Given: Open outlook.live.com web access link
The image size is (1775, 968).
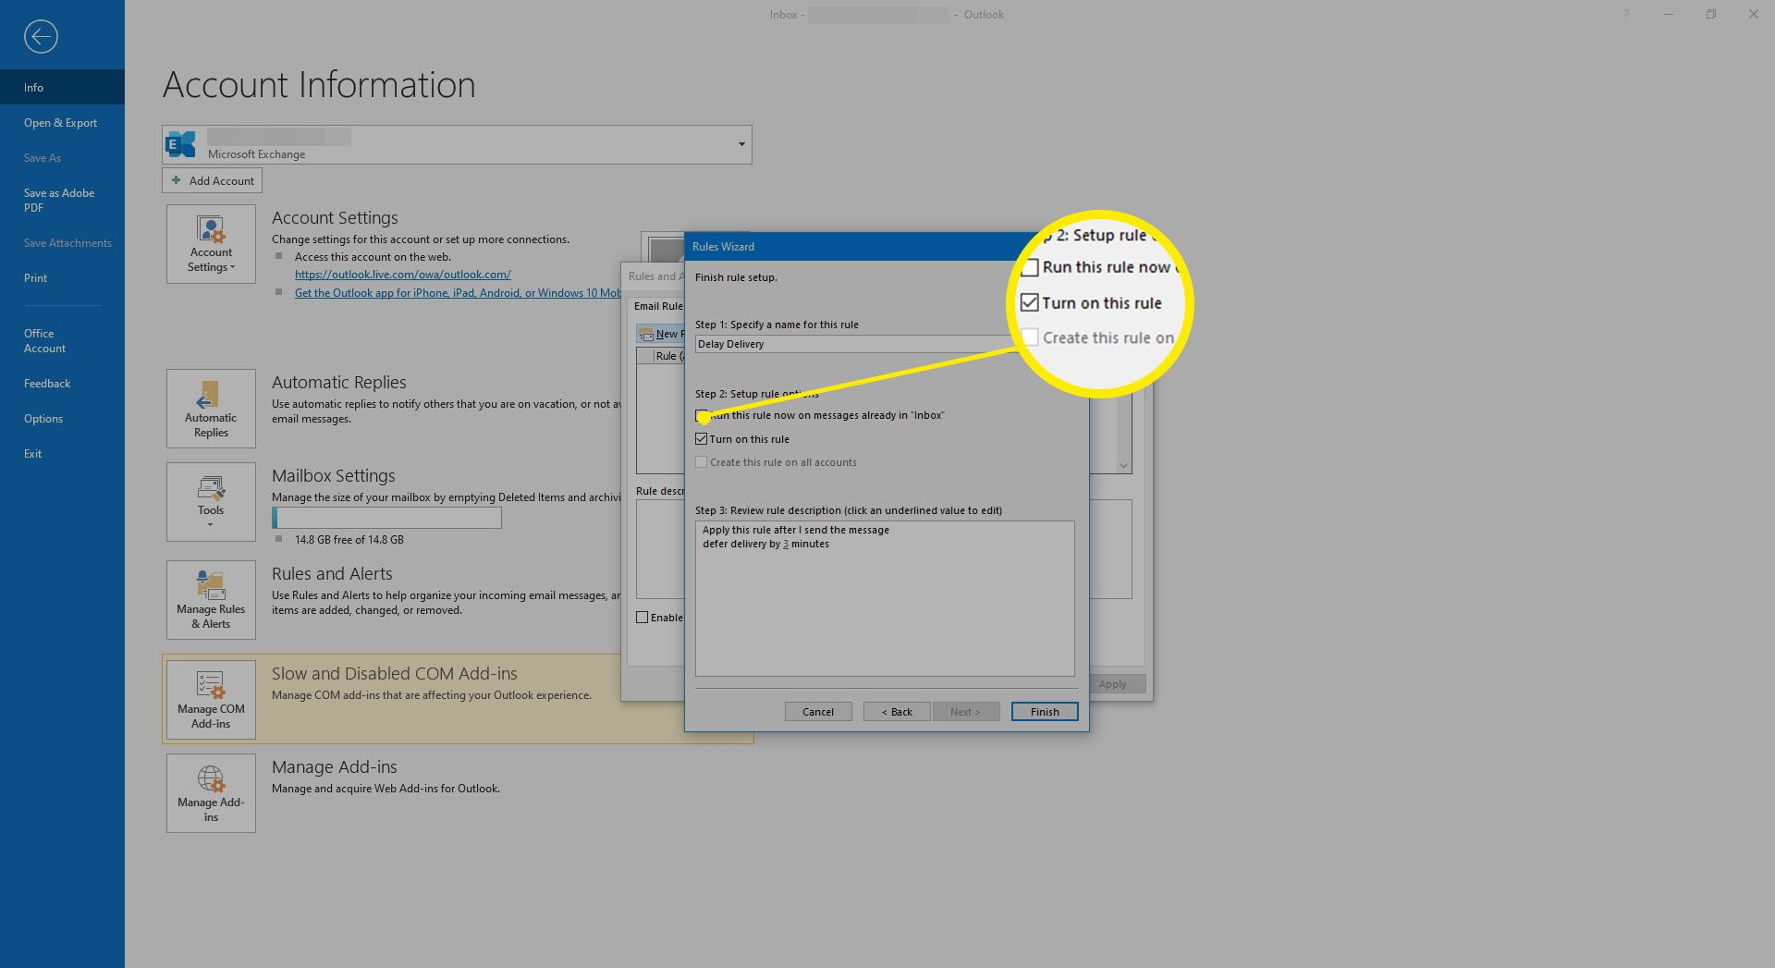Looking at the screenshot, I should click(402, 275).
